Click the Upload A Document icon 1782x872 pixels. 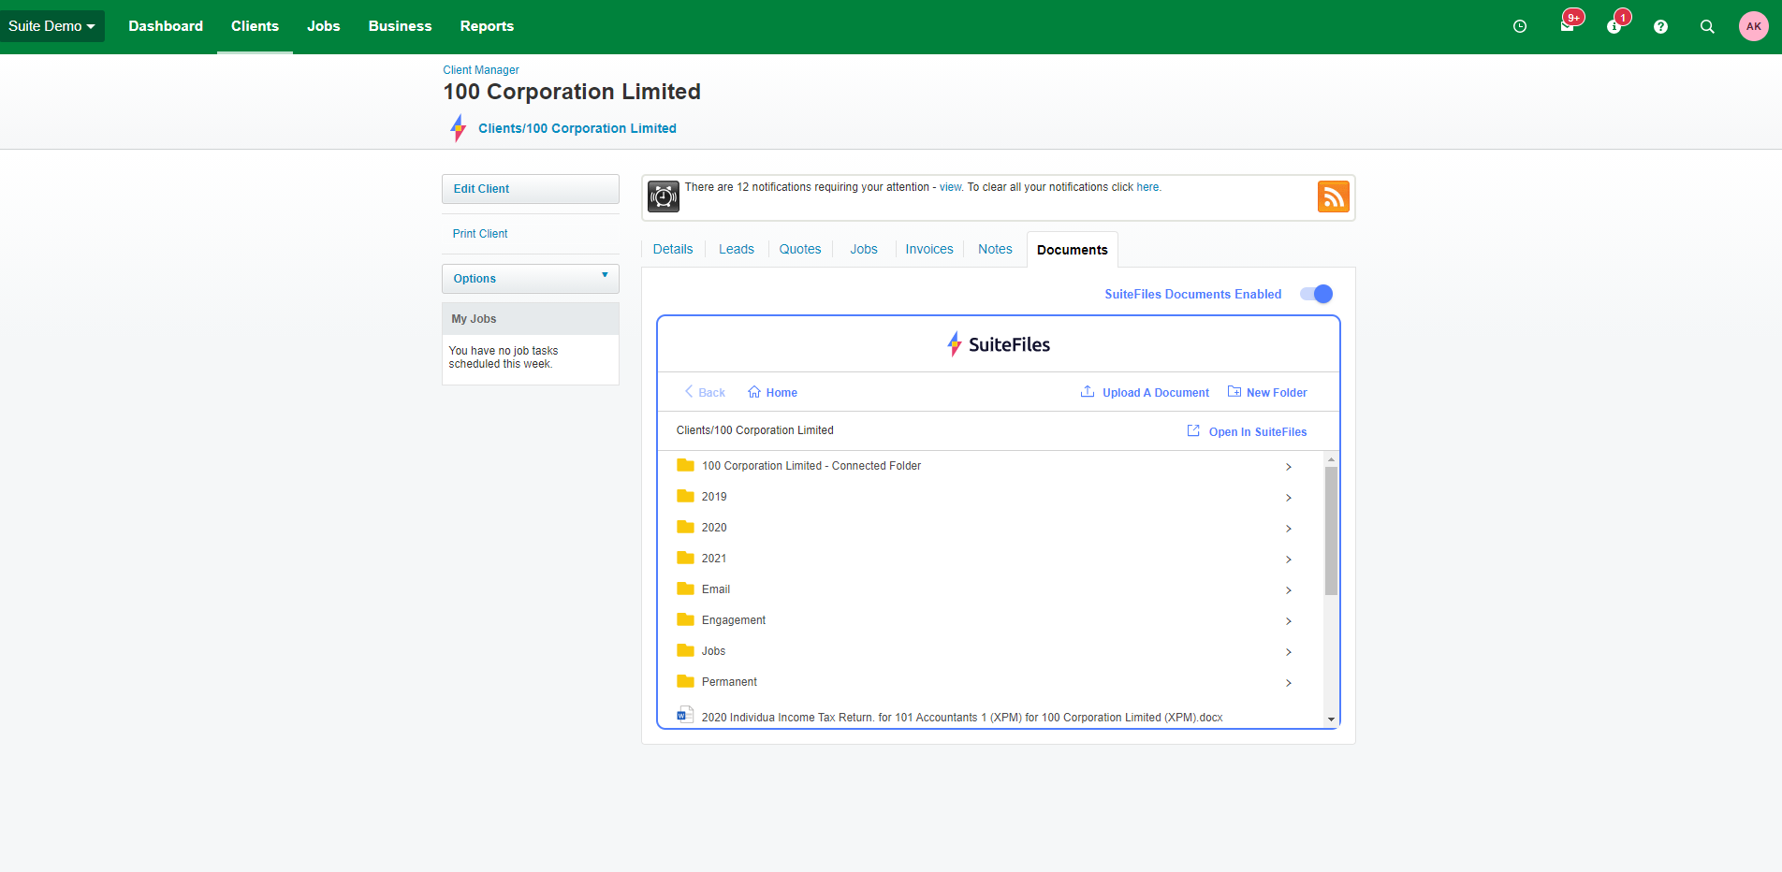(1088, 392)
